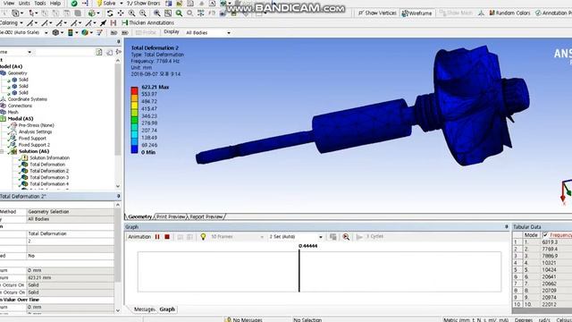Click the box zoom icon
572x322 pixels.
[x=143, y=13]
